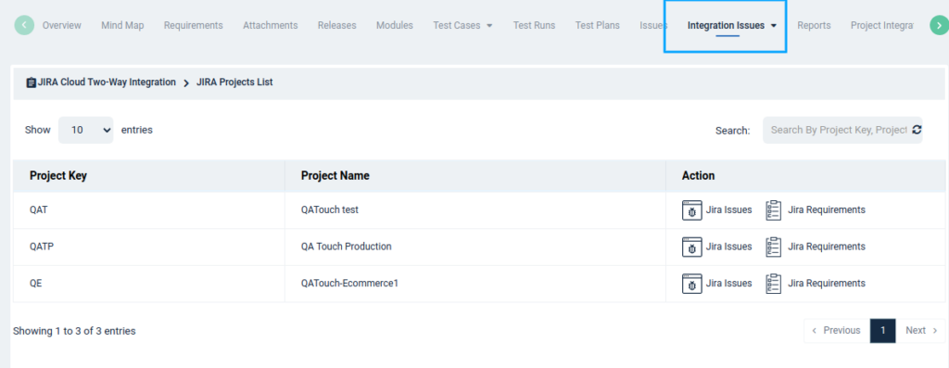Click the Next pagination button
Screen dimensions: 949x368
point(920,331)
